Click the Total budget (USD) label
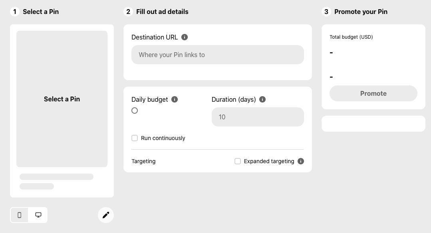 pyautogui.click(x=351, y=37)
